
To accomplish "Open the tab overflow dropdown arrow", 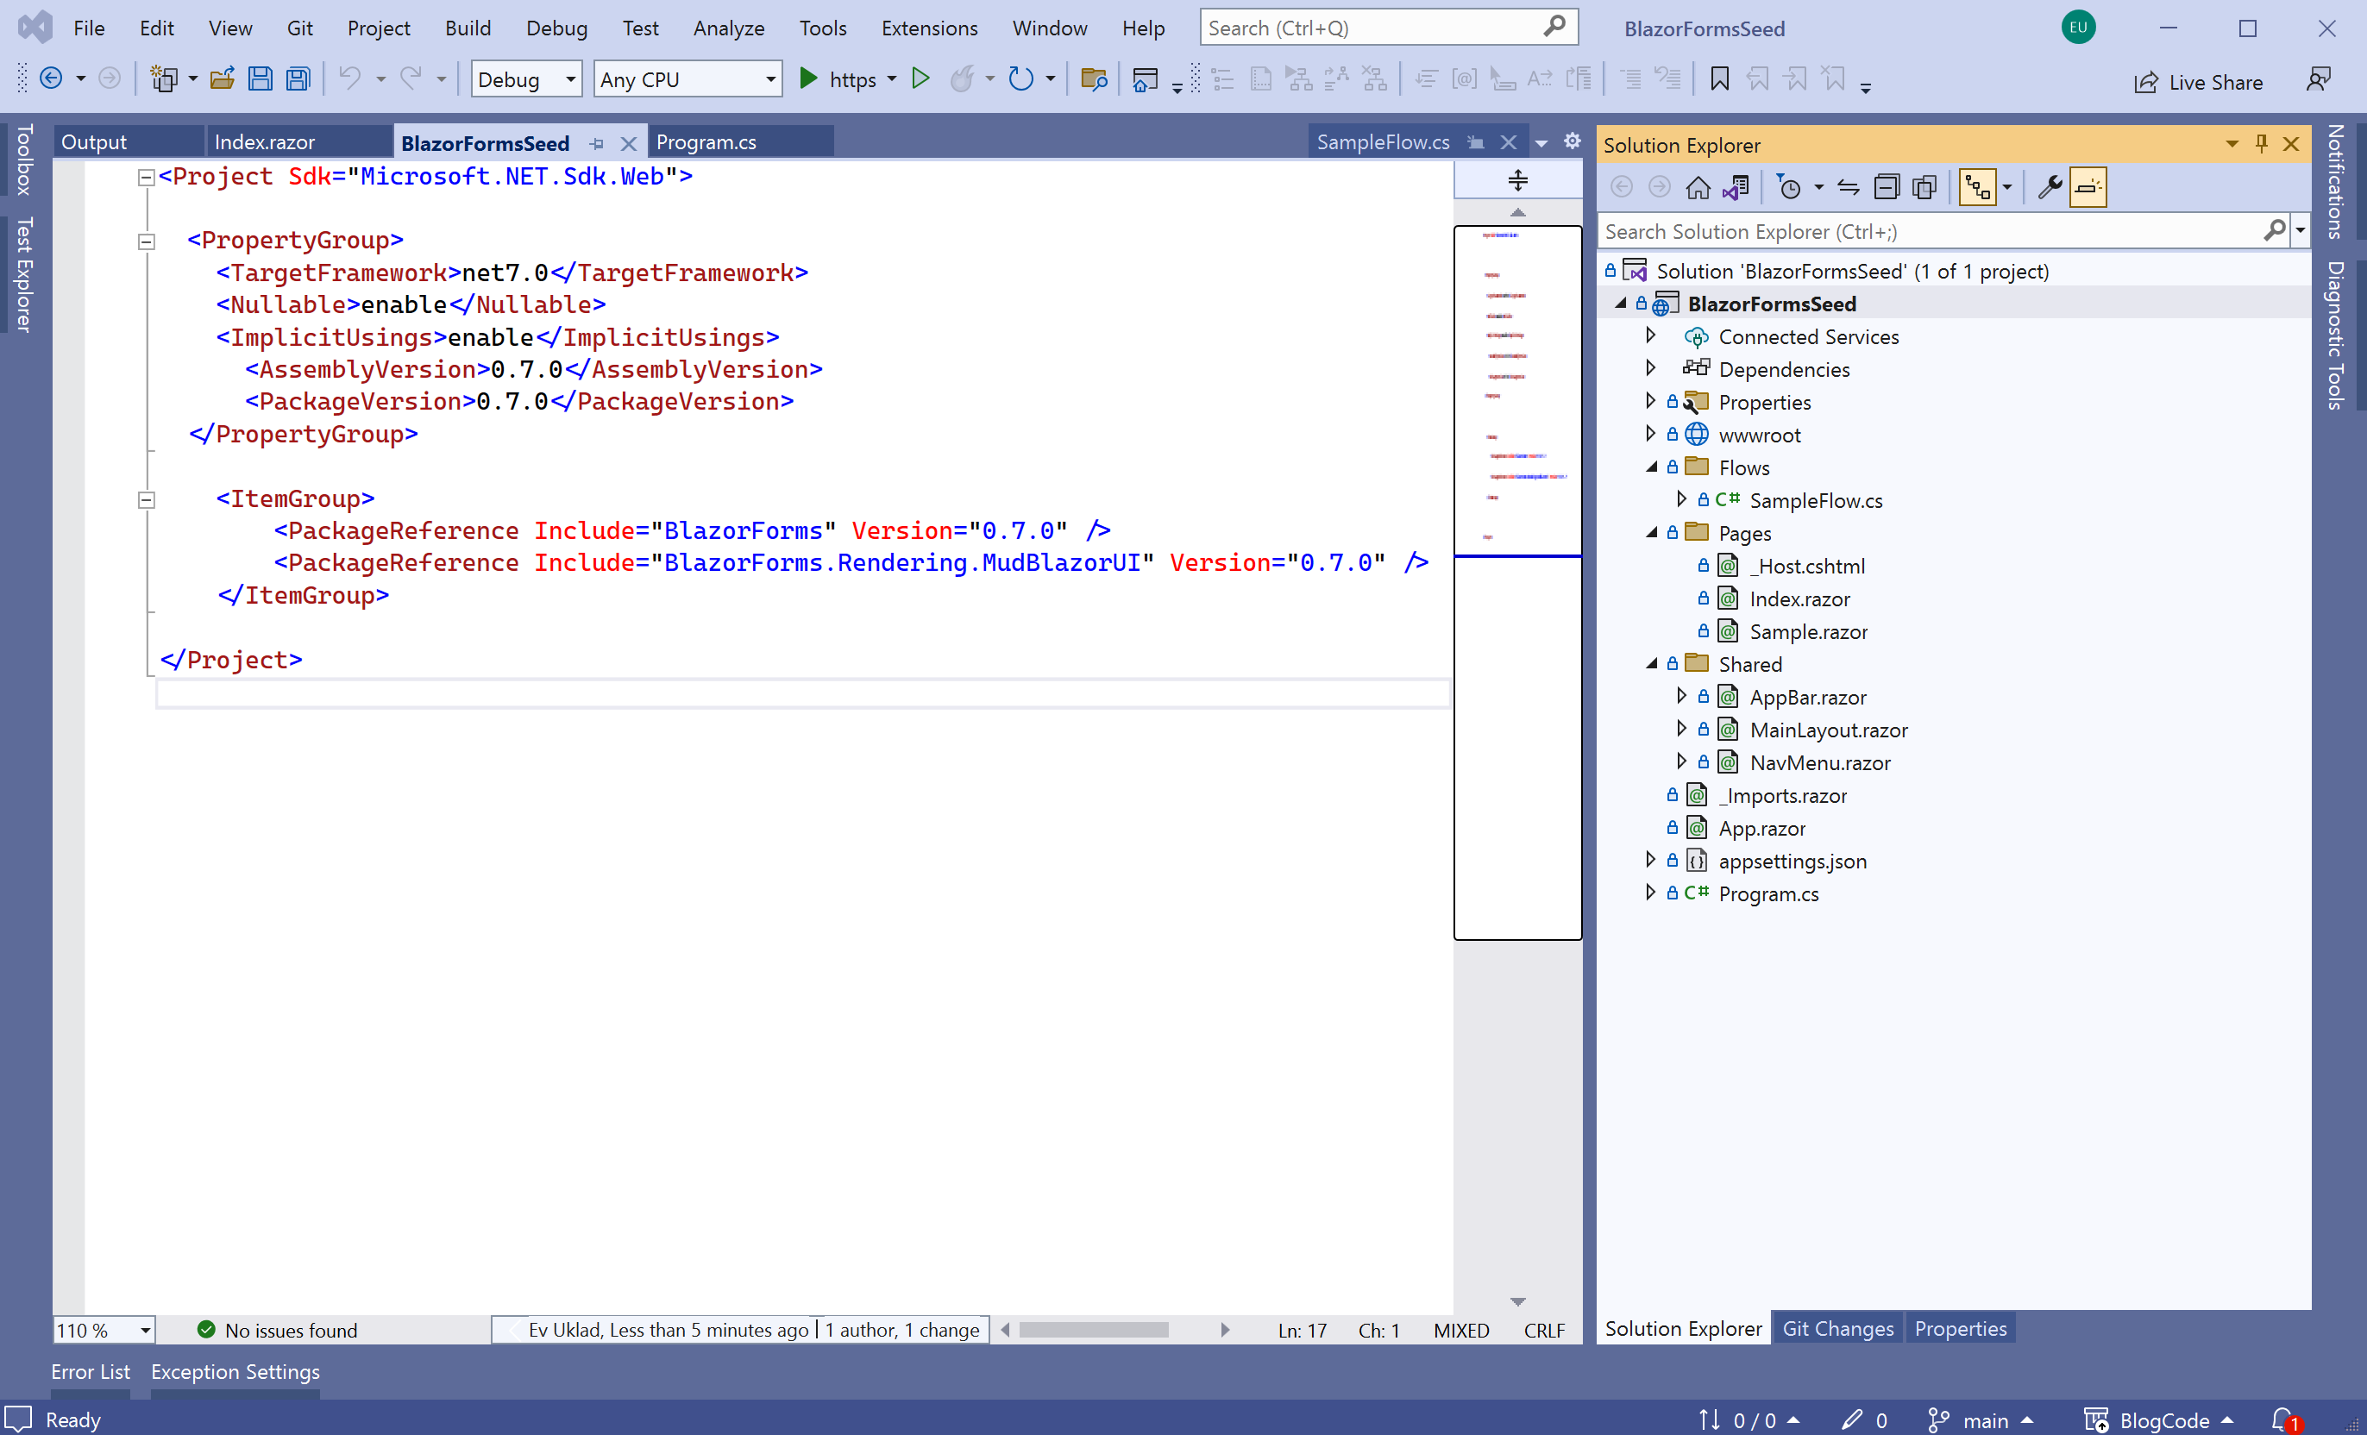I will 1541,143.
